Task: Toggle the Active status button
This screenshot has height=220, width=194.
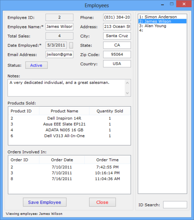Action: [36, 65]
